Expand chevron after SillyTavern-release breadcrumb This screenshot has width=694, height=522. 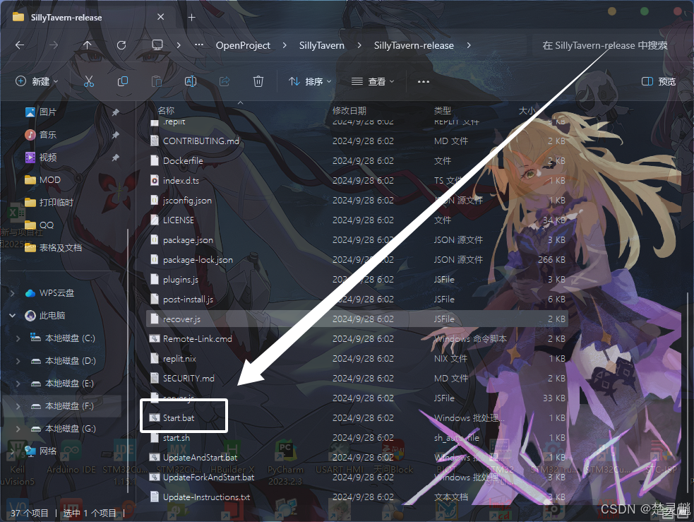tap(469, 45)
